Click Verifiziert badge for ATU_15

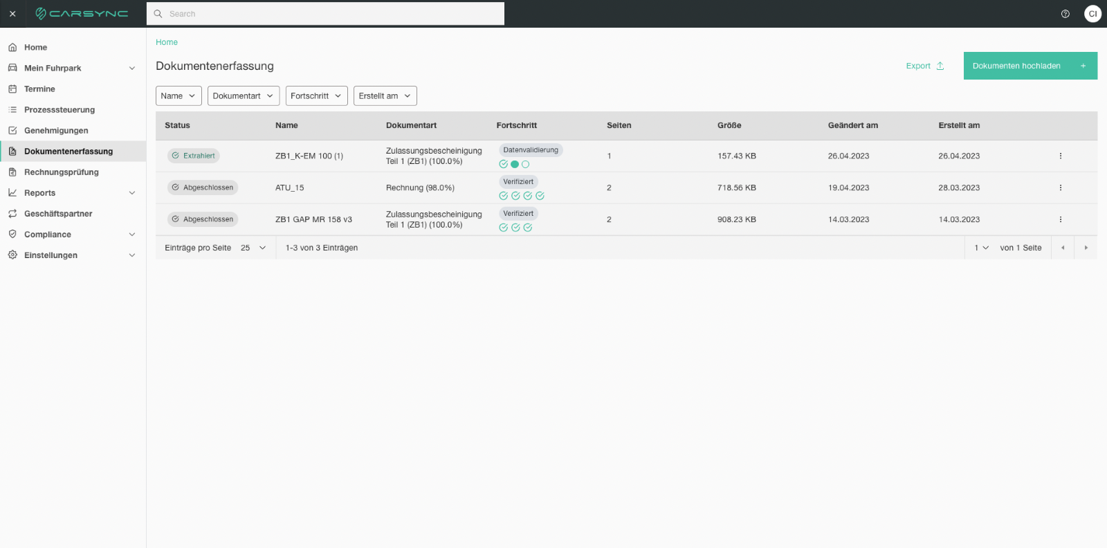pyautogui.click(x=518, y=182)
